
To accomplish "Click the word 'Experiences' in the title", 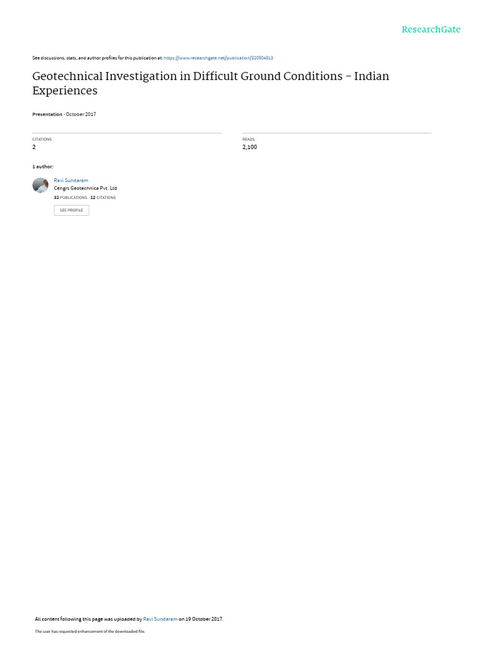I will [65, 91].
